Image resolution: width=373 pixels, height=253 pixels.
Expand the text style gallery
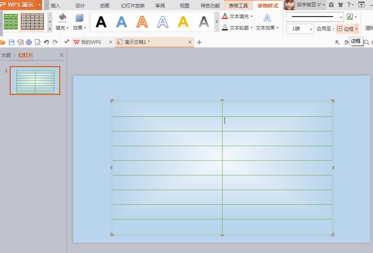[217, 22]
